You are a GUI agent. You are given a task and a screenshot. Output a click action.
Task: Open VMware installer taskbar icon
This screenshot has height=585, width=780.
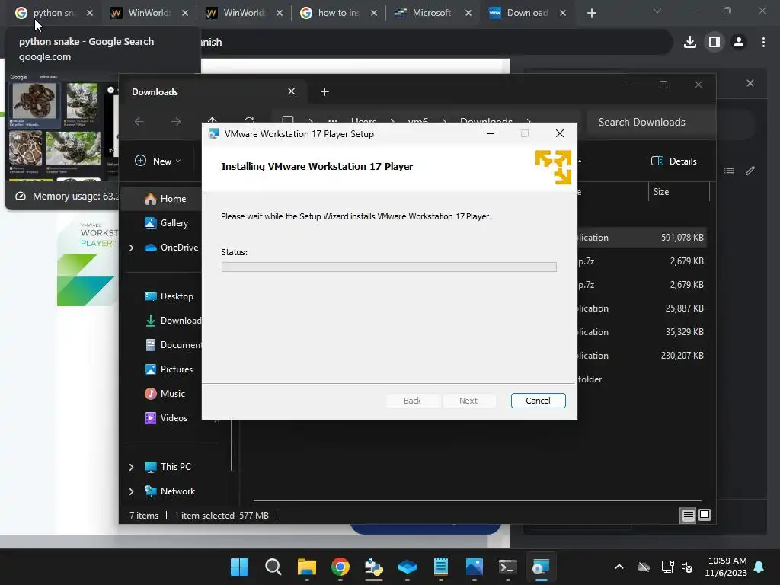[541, 567]
